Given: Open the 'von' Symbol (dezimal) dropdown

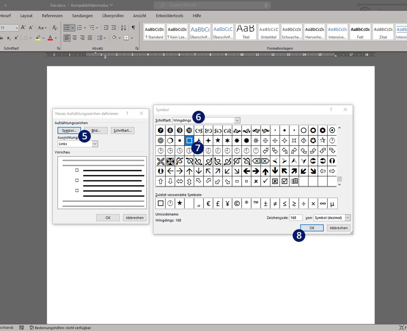Looking at the screenshot, I should pyautogui.click(x=348, y=218).
